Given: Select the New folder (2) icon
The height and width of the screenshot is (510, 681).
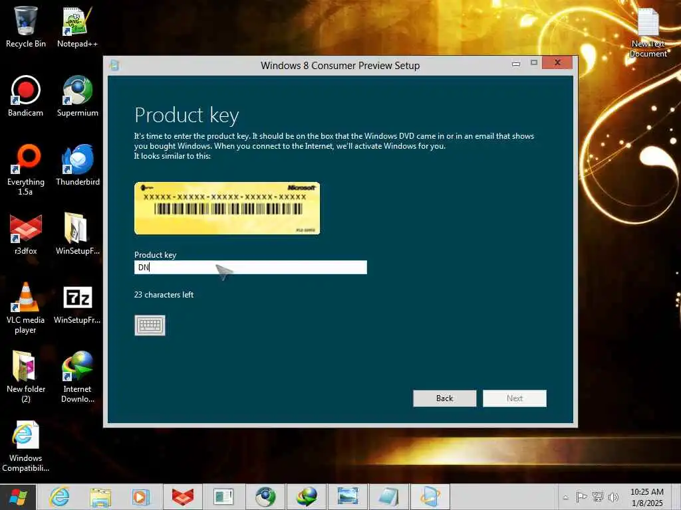Looking at the screenshot, I should pos(26,377).
